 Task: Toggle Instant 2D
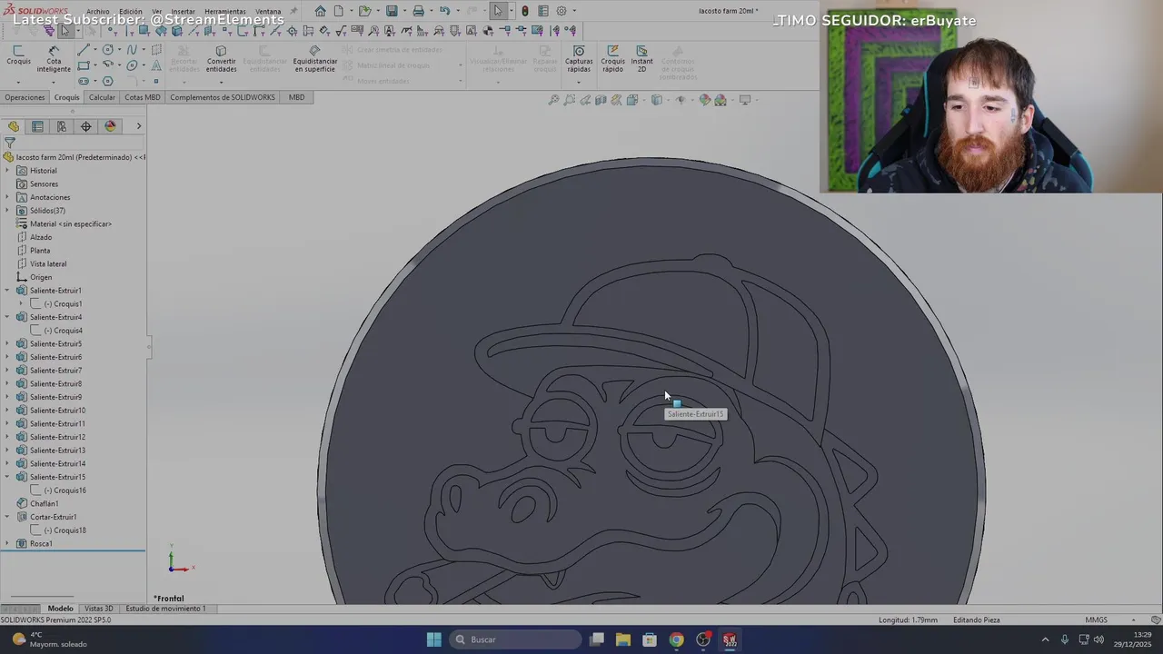(641, 59)
